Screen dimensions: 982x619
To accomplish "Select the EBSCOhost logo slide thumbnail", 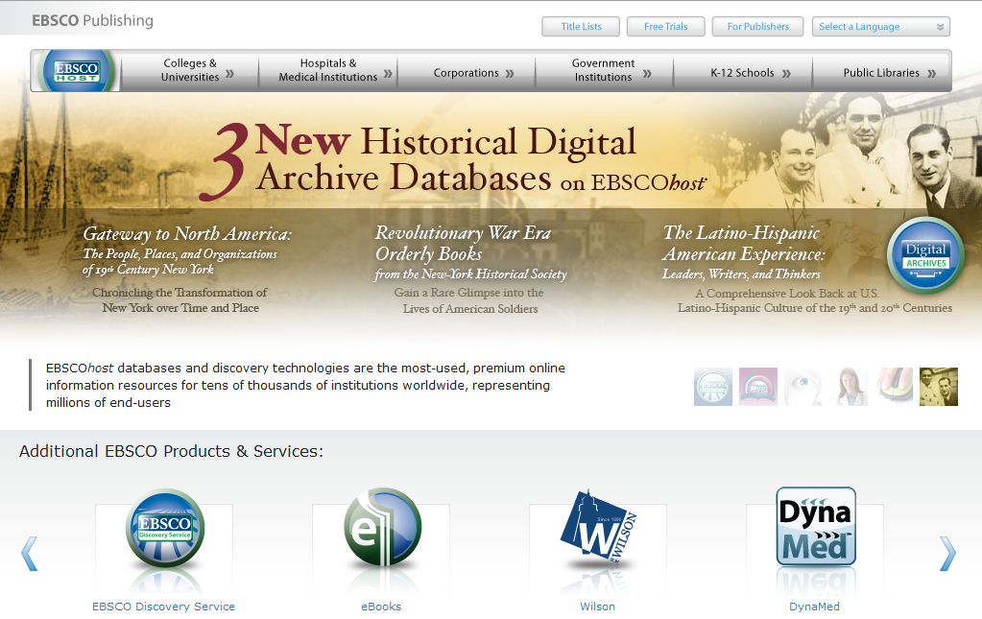I will 712,387.
